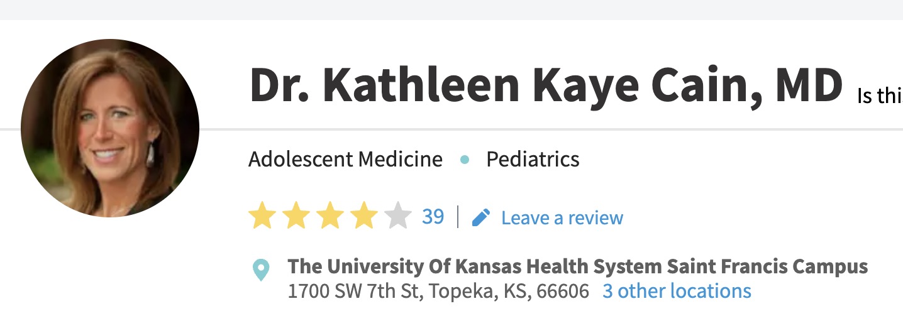This screenshot has width=903, height=333.
Task: Expand the 3 other locations link
Action: click(677, 291)
